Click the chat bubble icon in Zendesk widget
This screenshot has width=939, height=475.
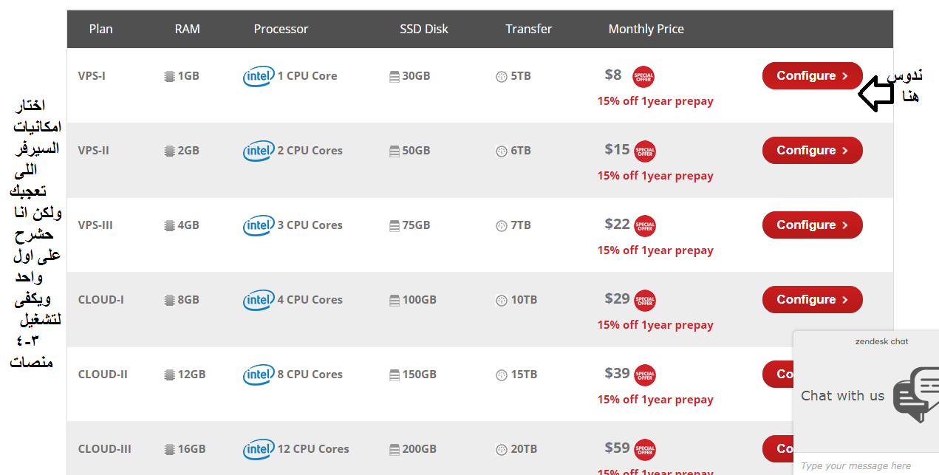tap(915, 394)
